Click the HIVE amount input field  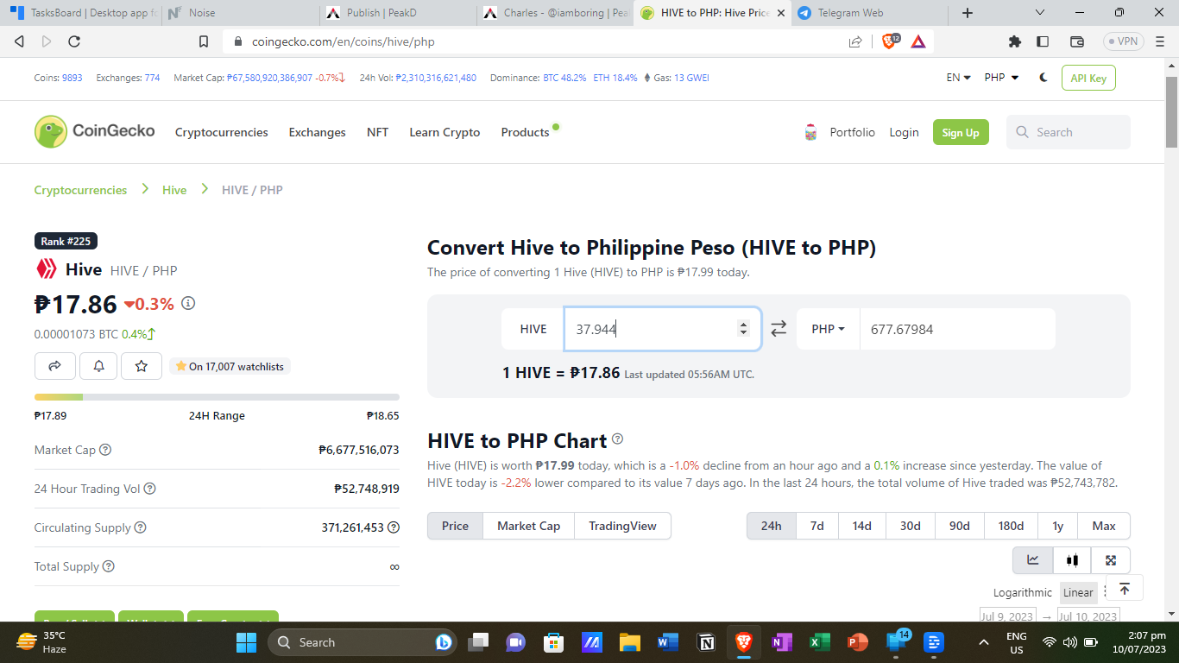pos(663,329)
